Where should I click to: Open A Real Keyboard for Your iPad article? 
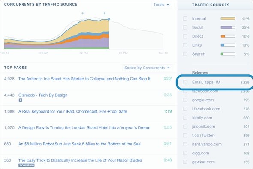click(72, 111)
